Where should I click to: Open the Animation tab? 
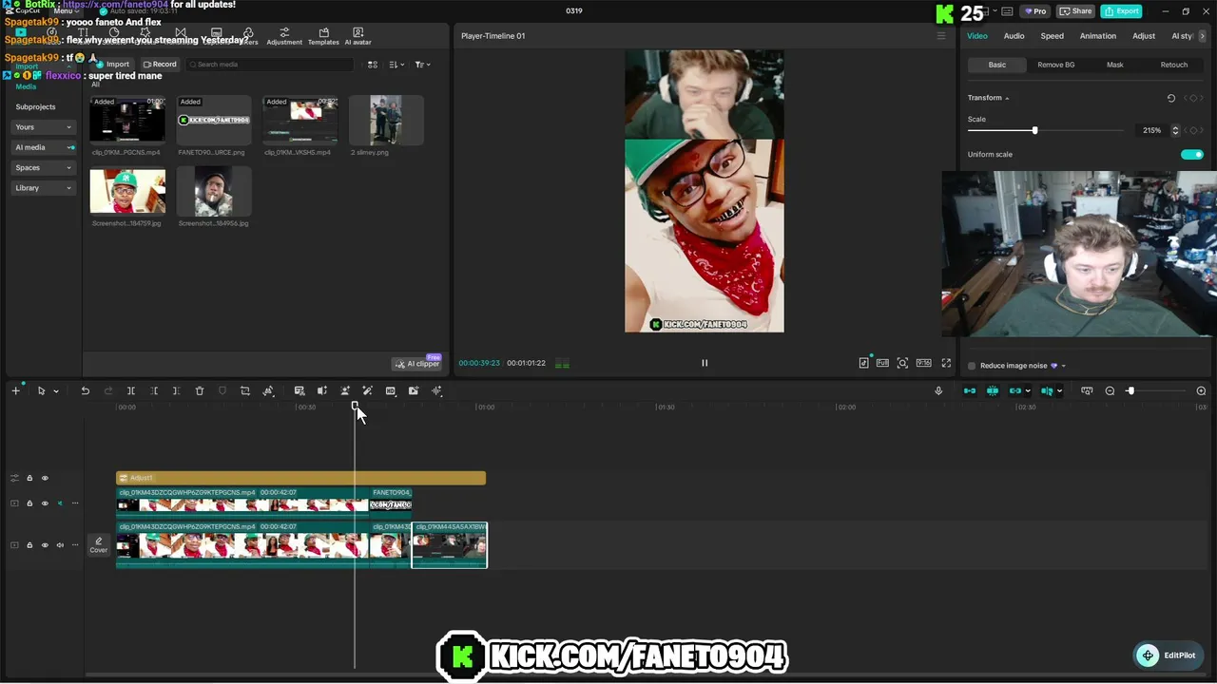[1097, 36]
